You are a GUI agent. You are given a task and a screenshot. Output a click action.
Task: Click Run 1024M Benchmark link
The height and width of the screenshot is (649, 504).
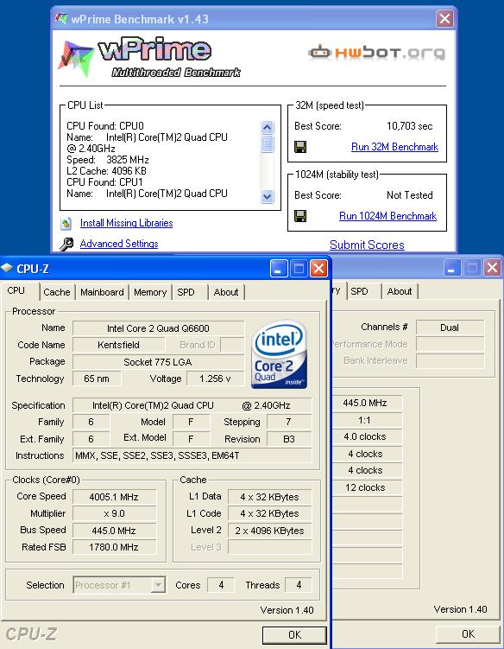coord(387,216)
